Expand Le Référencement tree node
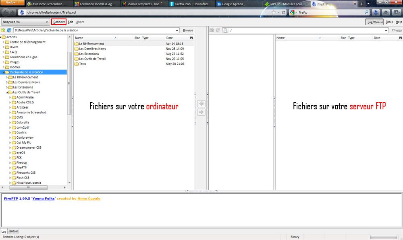The image size is (403, 240). 7,77
